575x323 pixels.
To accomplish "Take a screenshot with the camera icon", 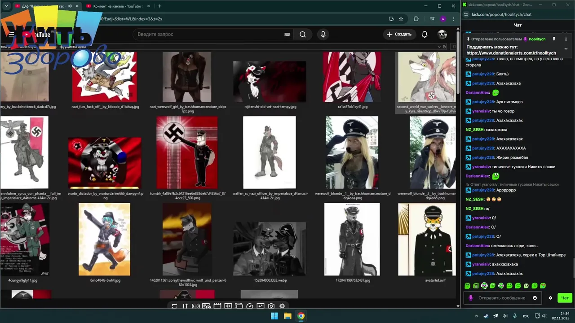I will click(271, 306).
